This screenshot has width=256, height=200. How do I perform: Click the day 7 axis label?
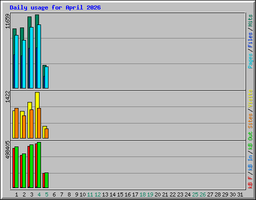pos(61,194)
